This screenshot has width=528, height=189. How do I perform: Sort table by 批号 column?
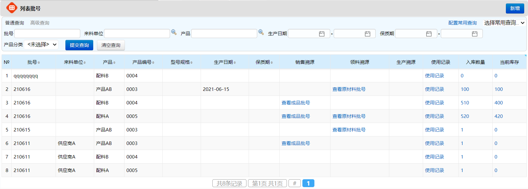(33, 62)
